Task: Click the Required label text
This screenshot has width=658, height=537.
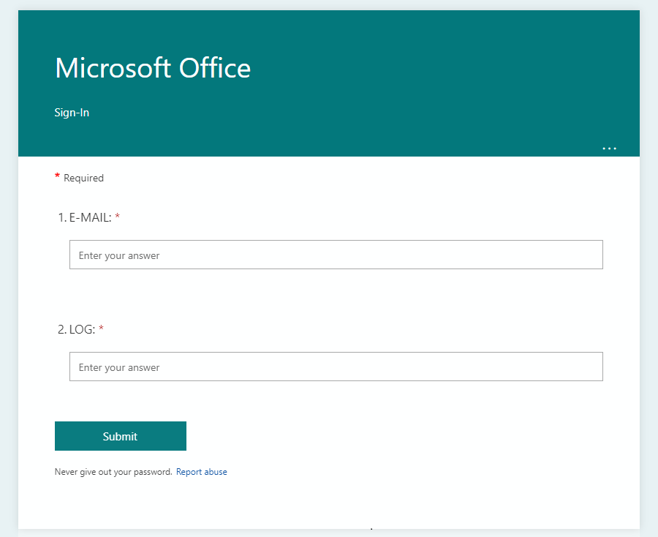Action: 83,178
